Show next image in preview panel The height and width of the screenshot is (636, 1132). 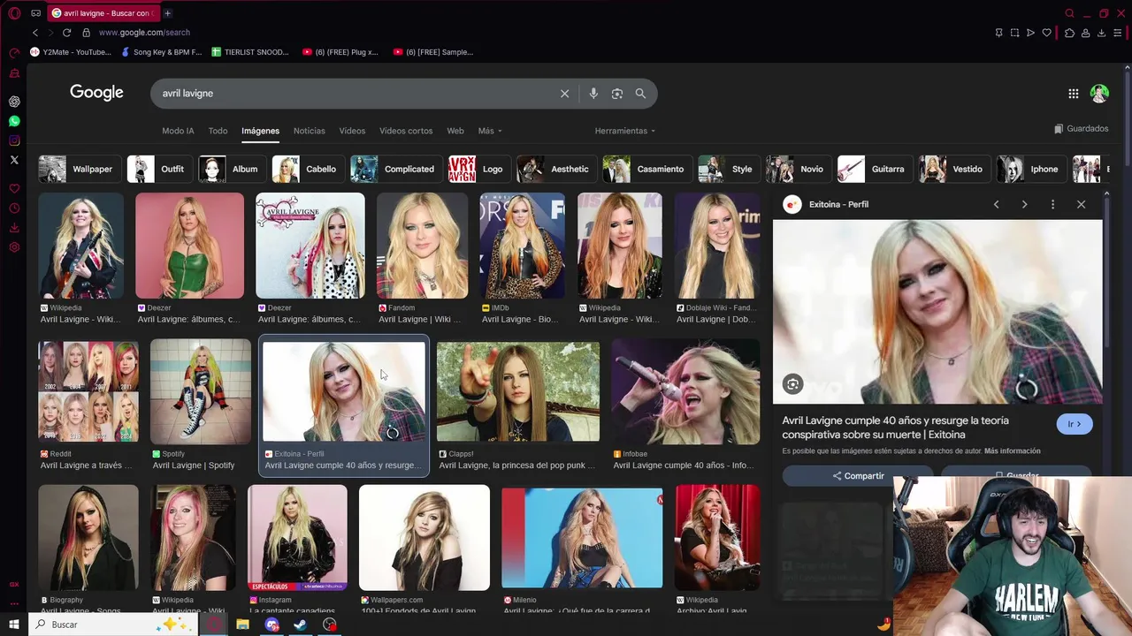click(1024, 204)
